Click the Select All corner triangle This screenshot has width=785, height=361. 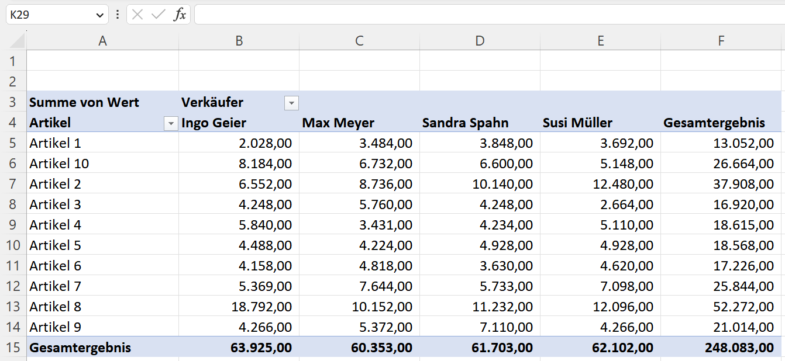click(18, 41)
